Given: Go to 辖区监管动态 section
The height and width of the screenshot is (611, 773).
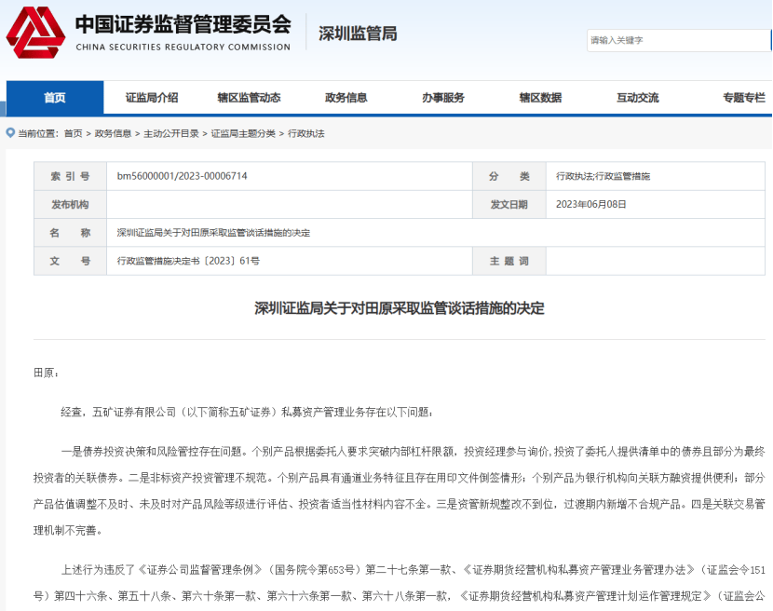Looking at the screenshot, I should (249, 98).
